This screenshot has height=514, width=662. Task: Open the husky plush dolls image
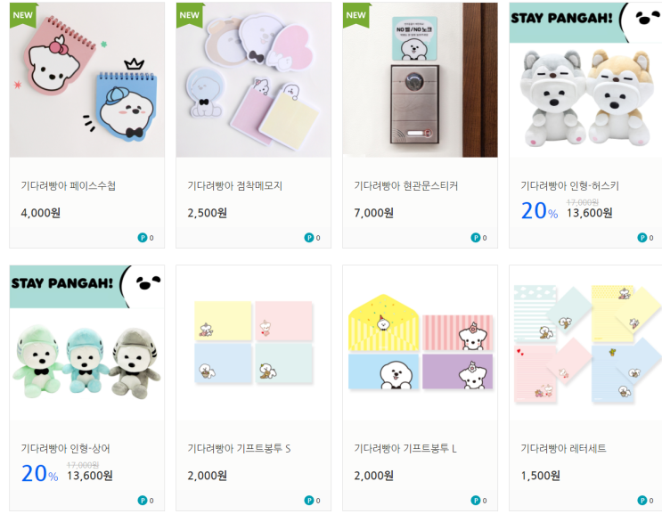(x=585, y=80)
